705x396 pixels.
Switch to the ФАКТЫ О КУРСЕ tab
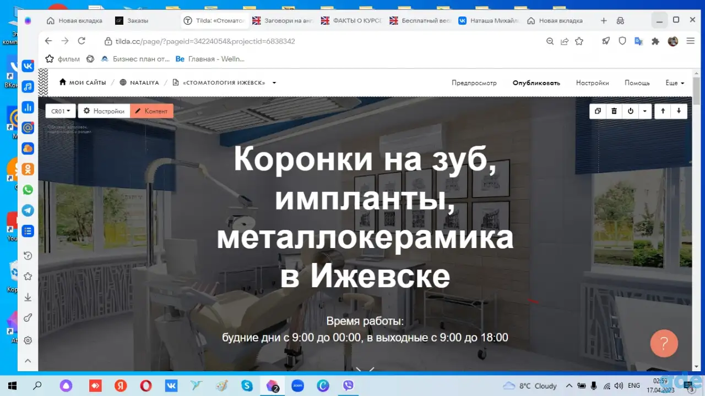[x=351, y=20]
